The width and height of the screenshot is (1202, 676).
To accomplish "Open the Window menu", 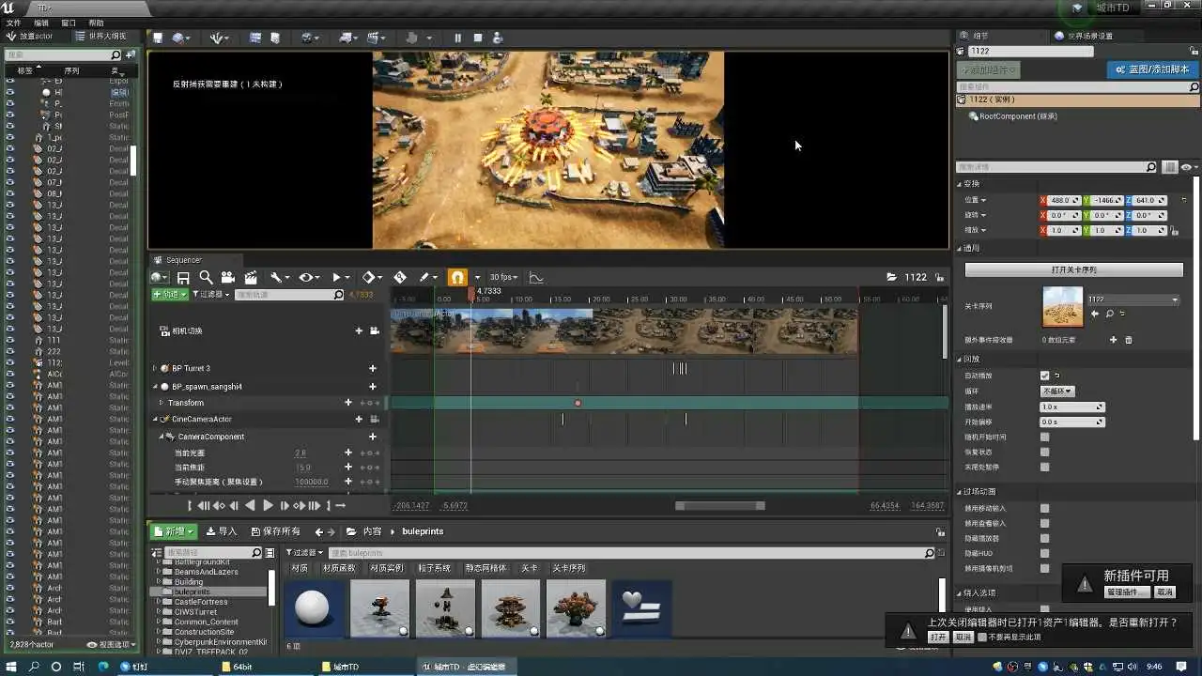I will tap(69, 23).
